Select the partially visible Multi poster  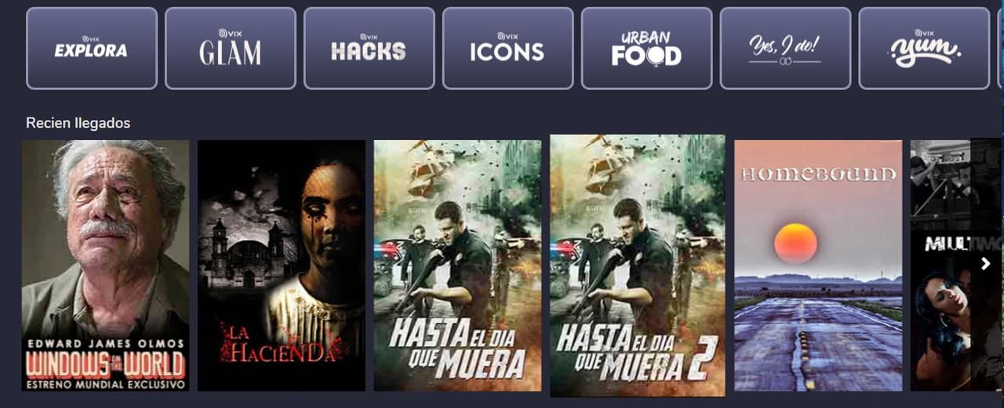(940, 265)
